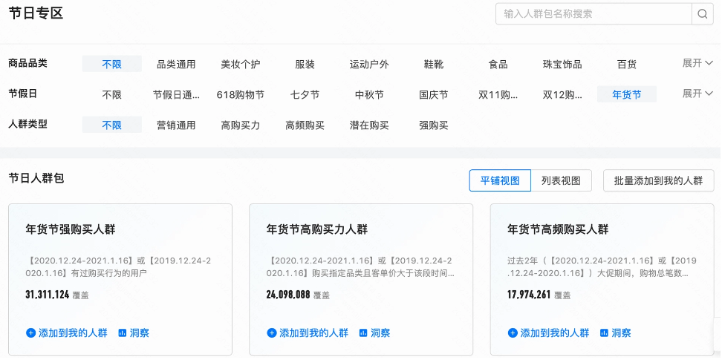Expand the 商品品类 category filter row
The width and height of the screenshot is (722, 360).
pyautogui.click(x=697, y=63)
